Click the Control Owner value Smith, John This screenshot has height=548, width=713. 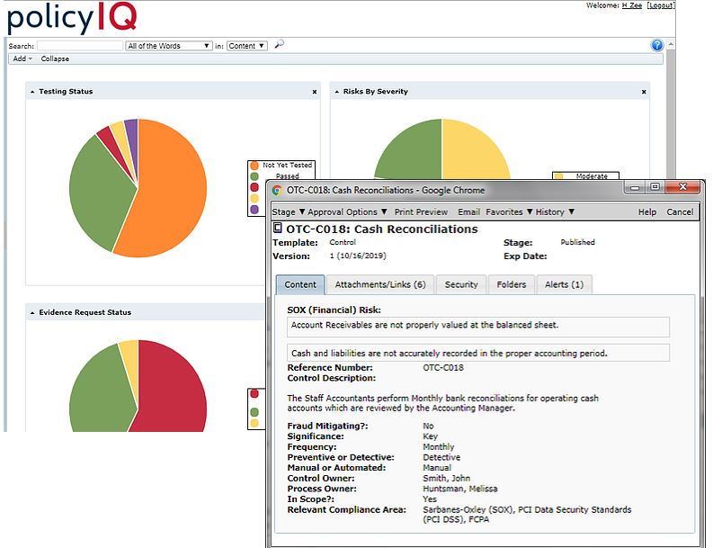click(447, 479)
